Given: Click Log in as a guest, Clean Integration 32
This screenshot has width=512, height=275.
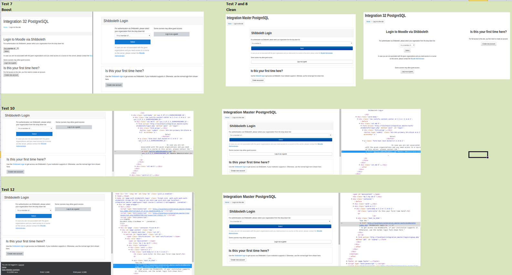Looking at the screenshot, I should [407, 72].
